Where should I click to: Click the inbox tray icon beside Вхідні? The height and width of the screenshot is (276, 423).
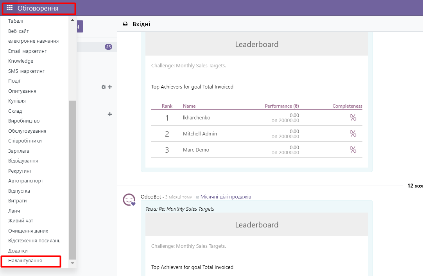pyautogui.click(x=125, y=24)
